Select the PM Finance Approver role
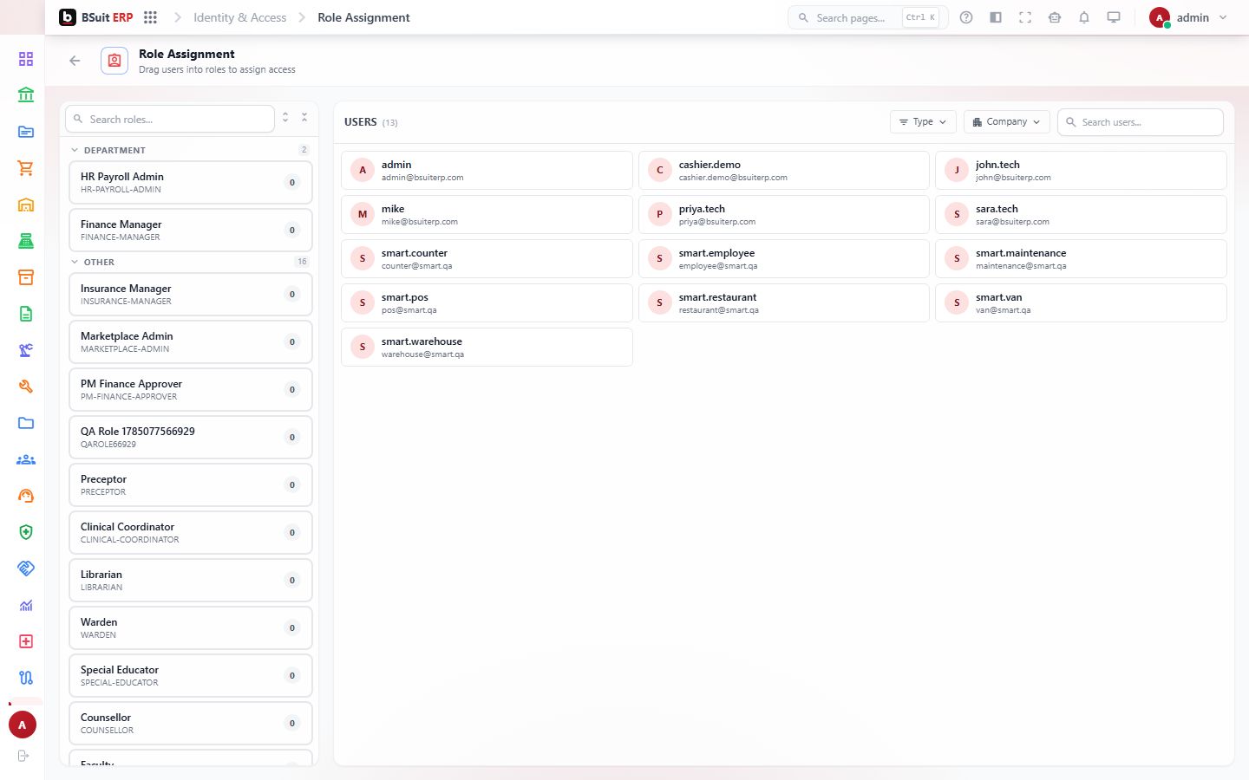The height and width of the screenshot is (780, 1249). click(x=191, y=390)
